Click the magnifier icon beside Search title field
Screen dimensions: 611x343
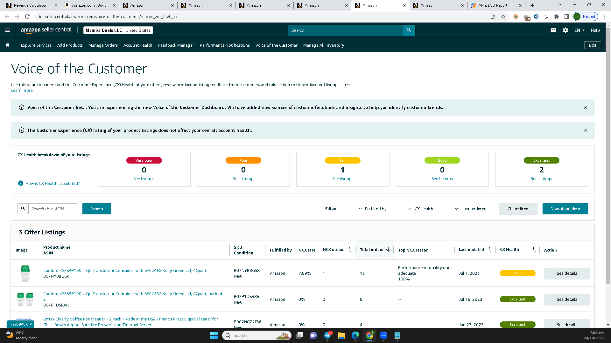click(23, 209)
